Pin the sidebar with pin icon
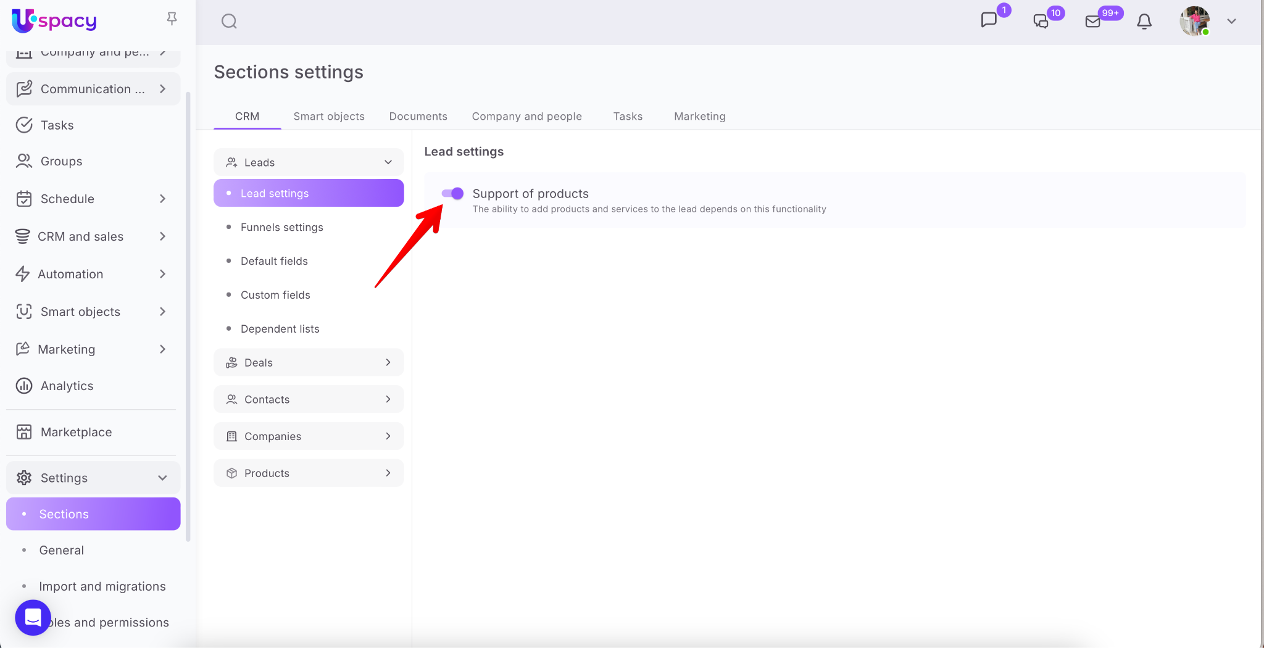This screenshot has height=648, width=1264. click(x=172, y=19)
